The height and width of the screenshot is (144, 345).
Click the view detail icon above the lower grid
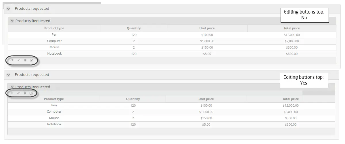point(31,93)
